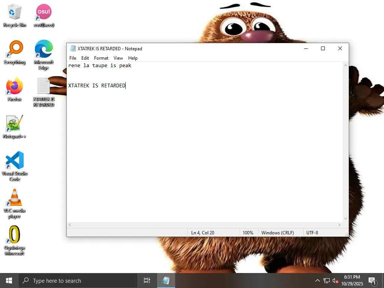Select the osu!(lazer) desktop shortcut
This screenshot has width=384, height=288.
click(44, 15)
